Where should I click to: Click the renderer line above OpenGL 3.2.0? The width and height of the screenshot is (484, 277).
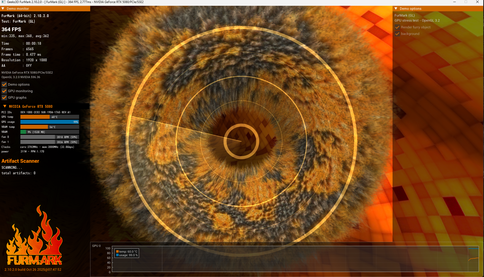pos(27,73)
